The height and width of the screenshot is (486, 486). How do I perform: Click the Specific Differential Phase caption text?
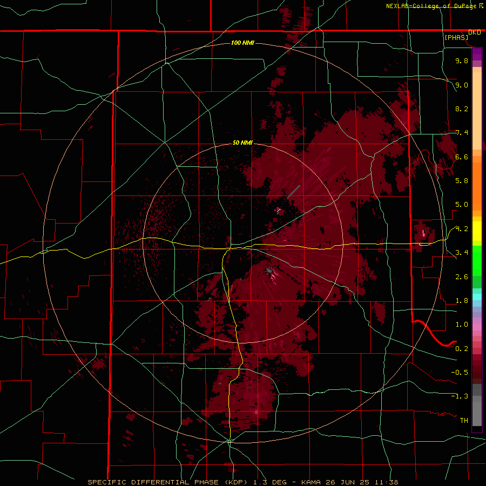[243, 482]
